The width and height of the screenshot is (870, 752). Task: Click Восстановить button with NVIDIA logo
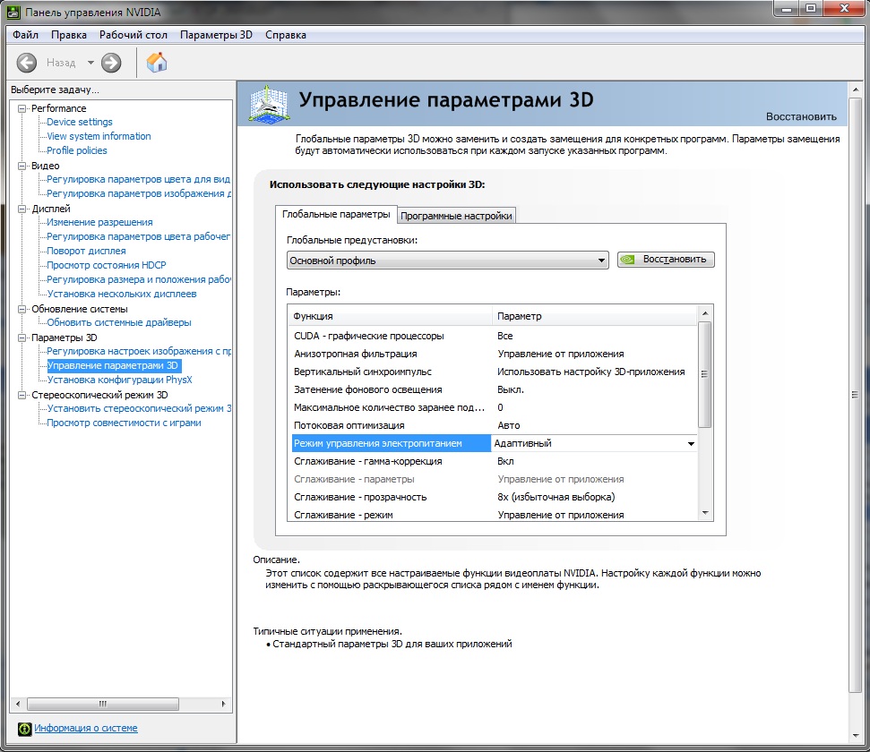pos(666,260)
